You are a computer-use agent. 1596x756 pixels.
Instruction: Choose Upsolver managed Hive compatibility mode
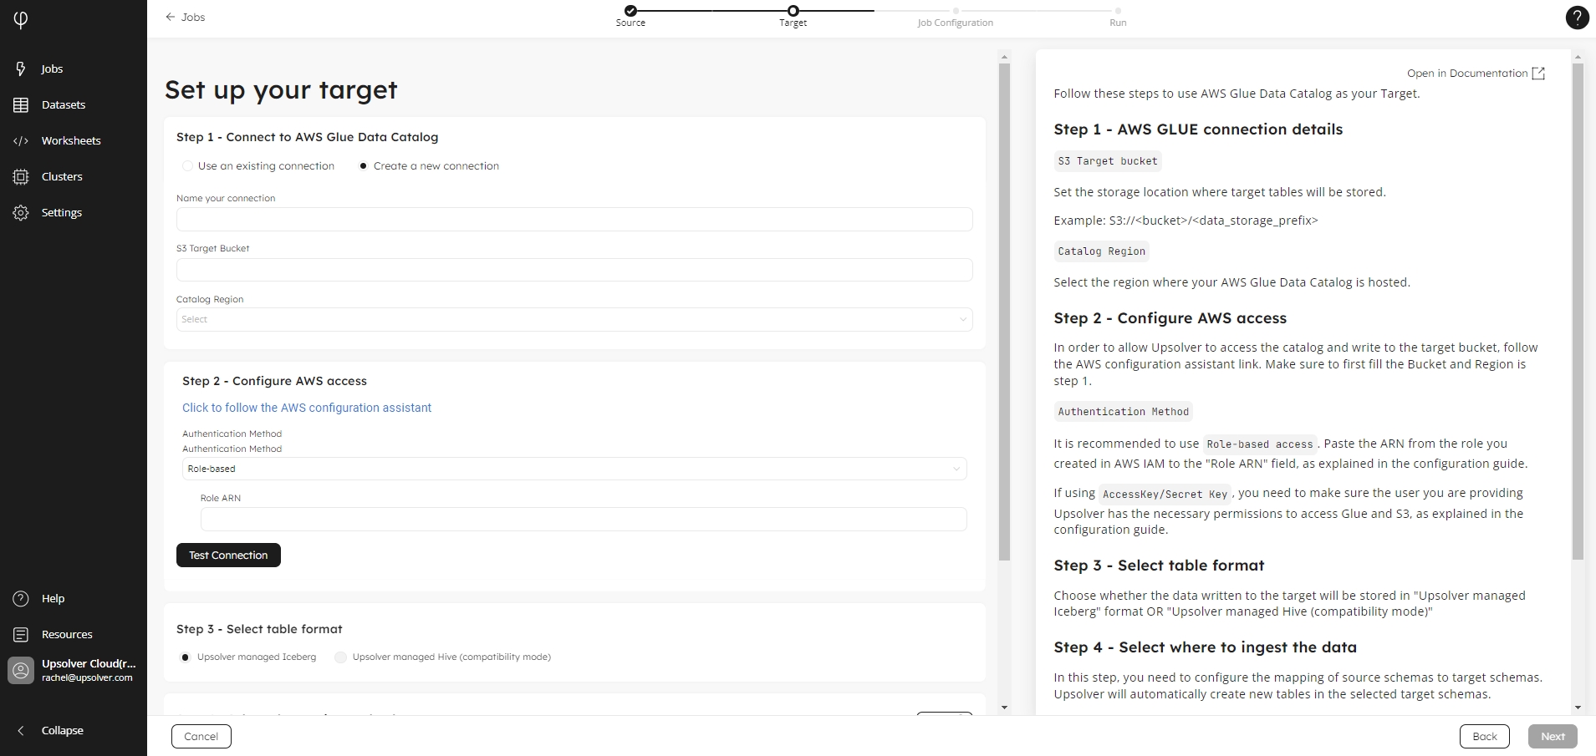340,657
